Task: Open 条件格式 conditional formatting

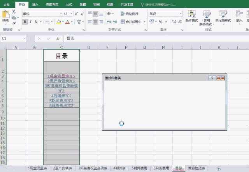Action: (x=192, y=18)
